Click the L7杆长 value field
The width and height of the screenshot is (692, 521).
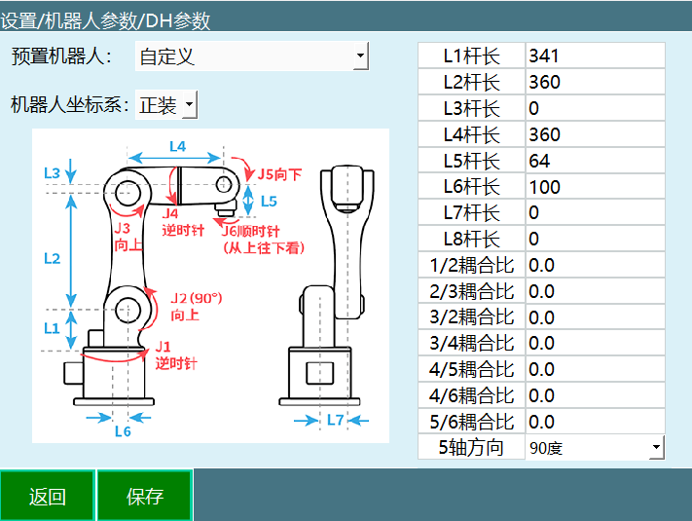click(x=594, y=212)
